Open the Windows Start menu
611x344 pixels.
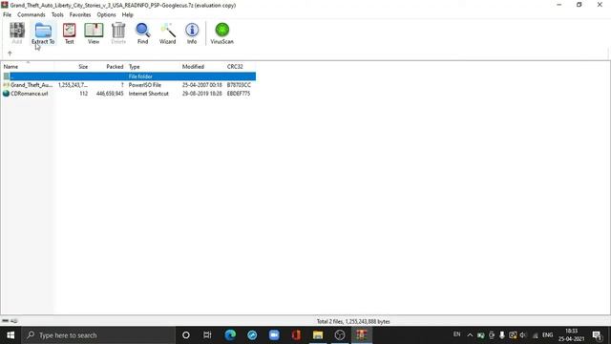[x=11, y=335]
